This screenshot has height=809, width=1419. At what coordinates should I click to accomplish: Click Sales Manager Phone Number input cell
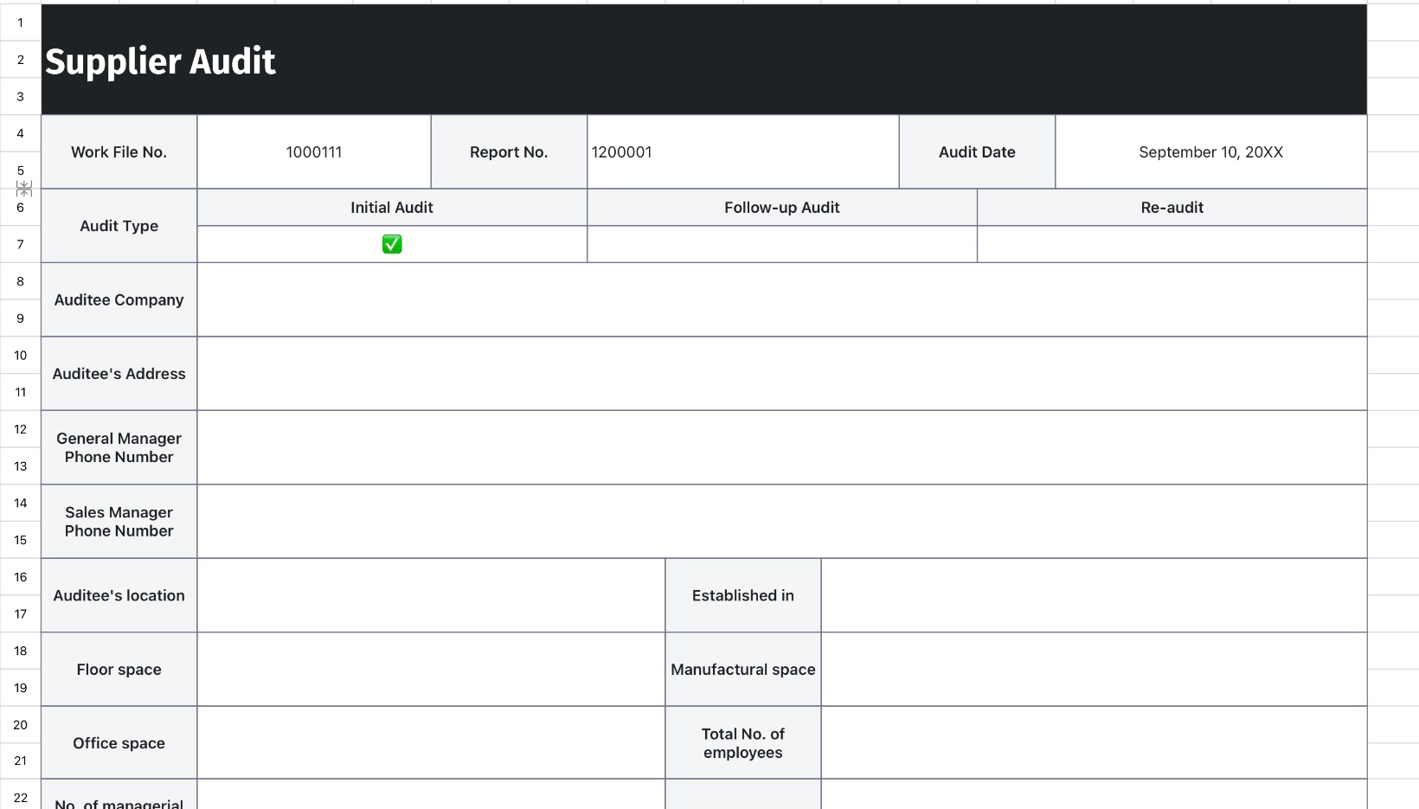[782, 522]
